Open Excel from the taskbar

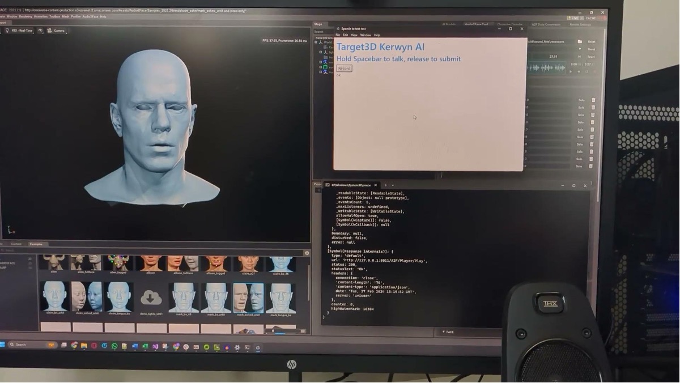click(145, 347)
